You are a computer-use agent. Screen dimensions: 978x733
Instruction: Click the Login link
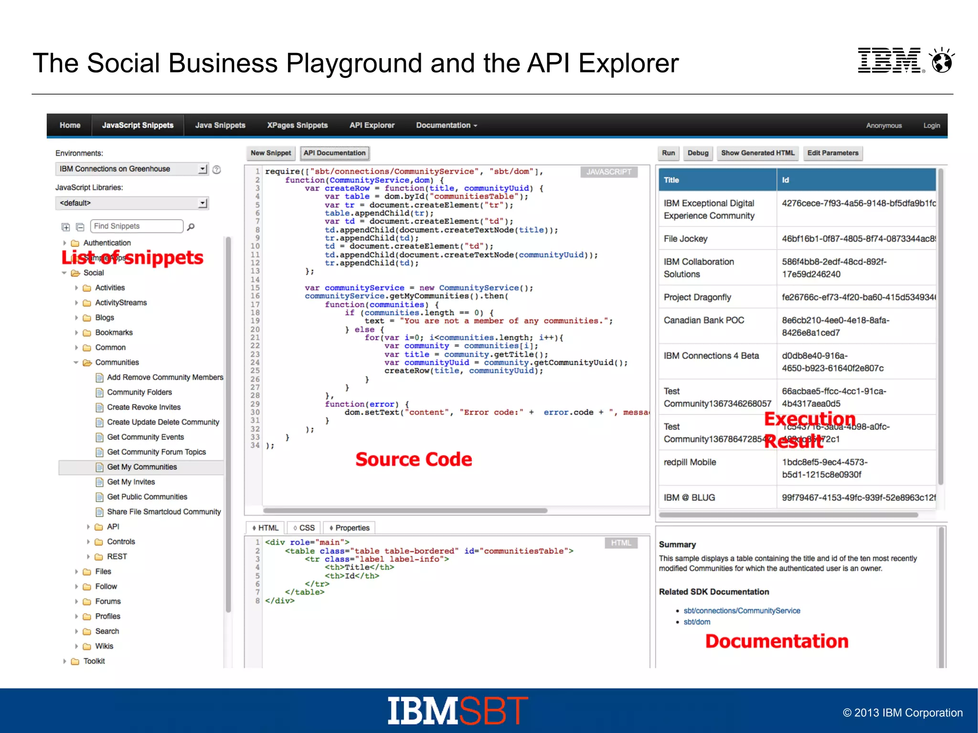pyautogui.click(x=931, y=126)
